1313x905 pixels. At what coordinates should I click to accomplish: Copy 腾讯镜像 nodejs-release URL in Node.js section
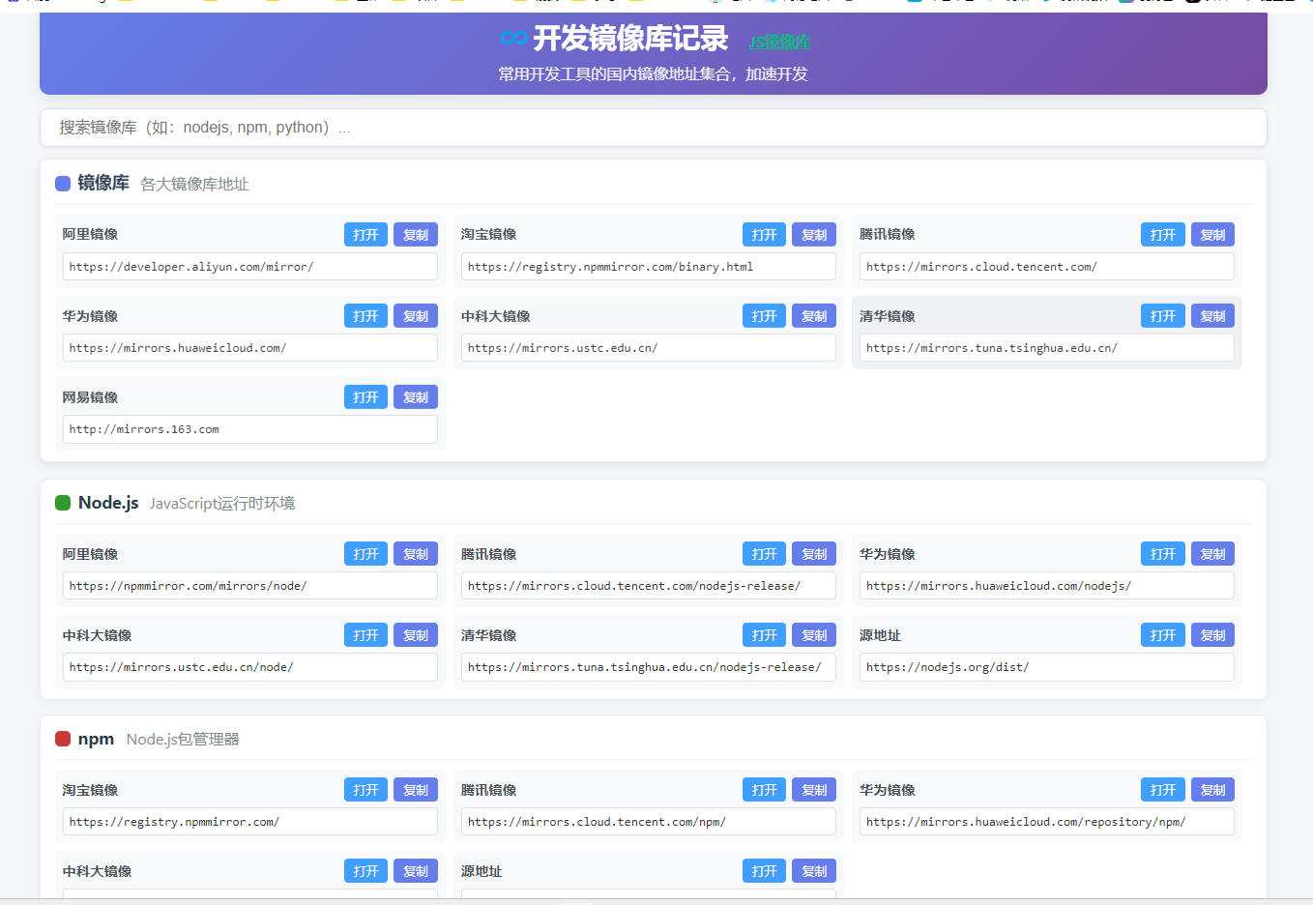click(814, 554)
